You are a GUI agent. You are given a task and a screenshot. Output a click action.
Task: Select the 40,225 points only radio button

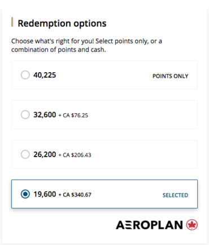[x=25, y=75]
